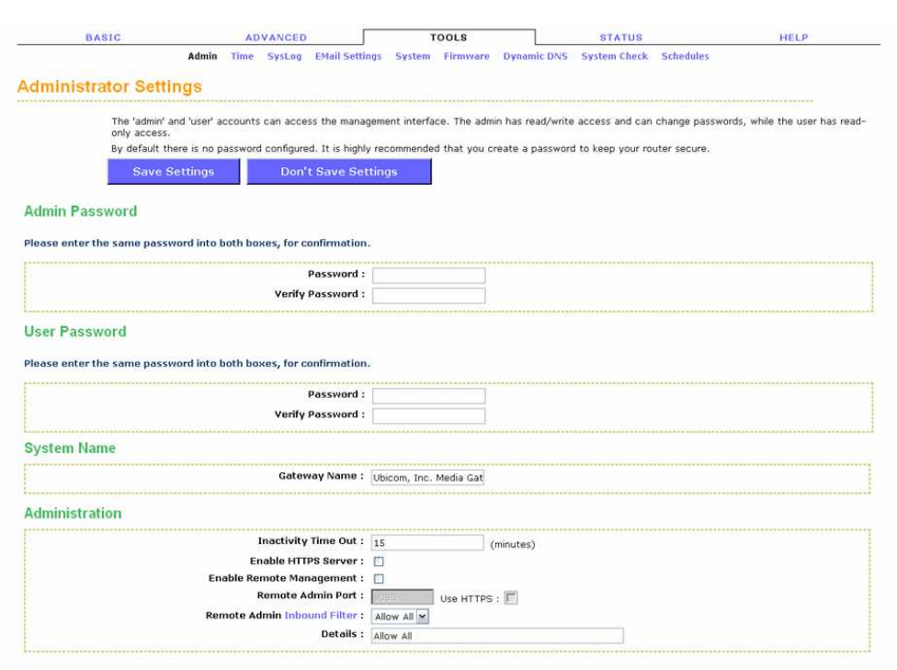Image resolution: width=897 pixels, height=670 pixels.
Task: Focus the User Password field
Action: click(428, 395)
